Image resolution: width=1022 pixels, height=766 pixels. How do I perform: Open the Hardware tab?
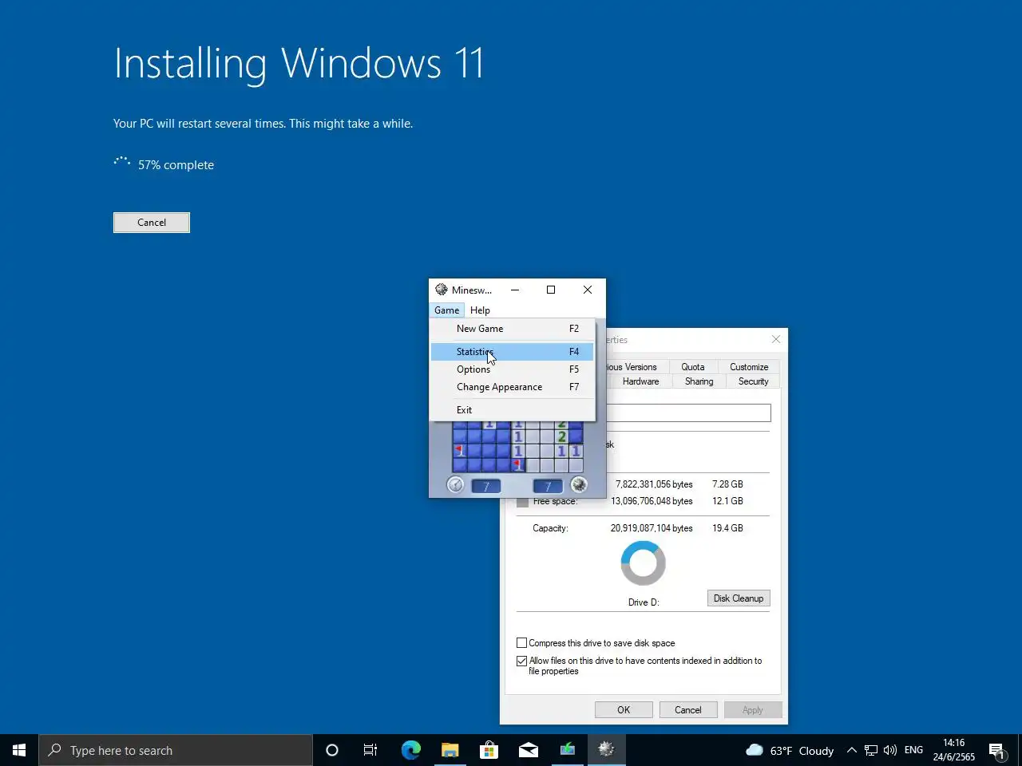pos(641,381)
